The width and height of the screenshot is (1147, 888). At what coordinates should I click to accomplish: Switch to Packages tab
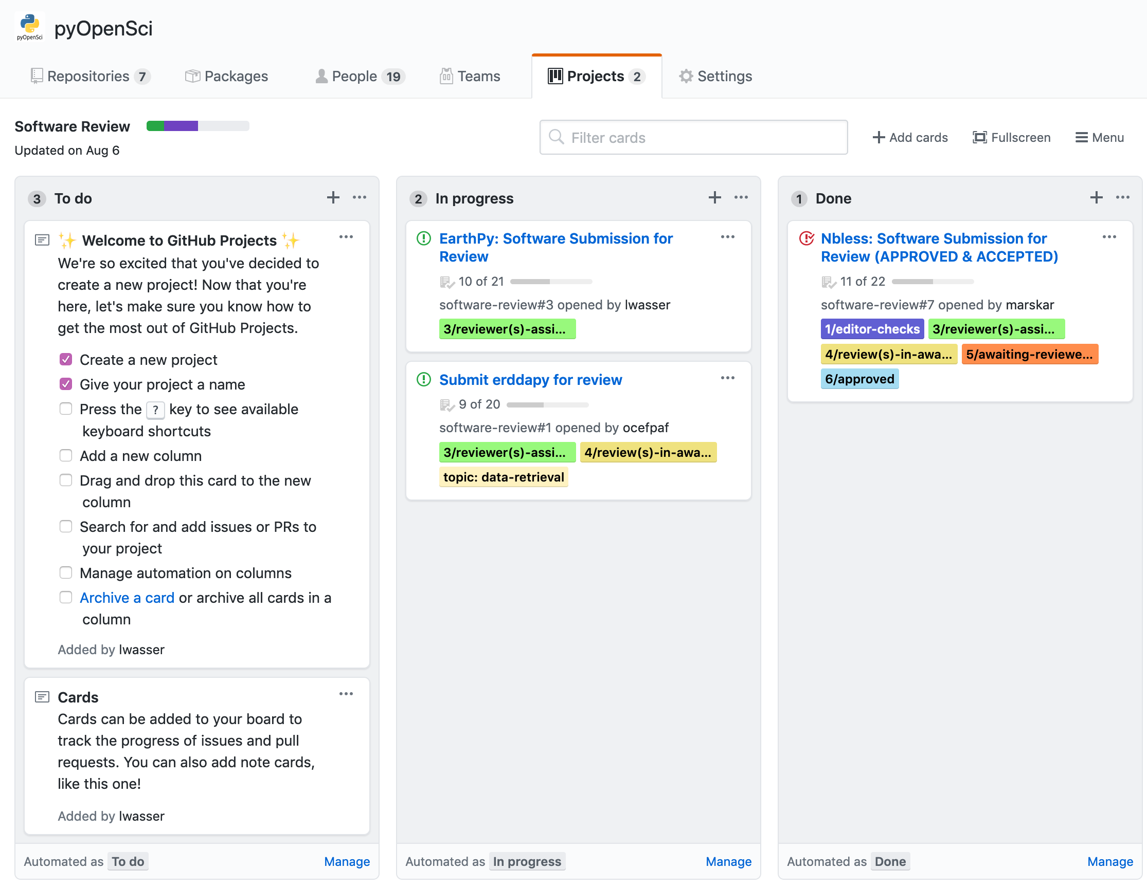coord(227,77)
